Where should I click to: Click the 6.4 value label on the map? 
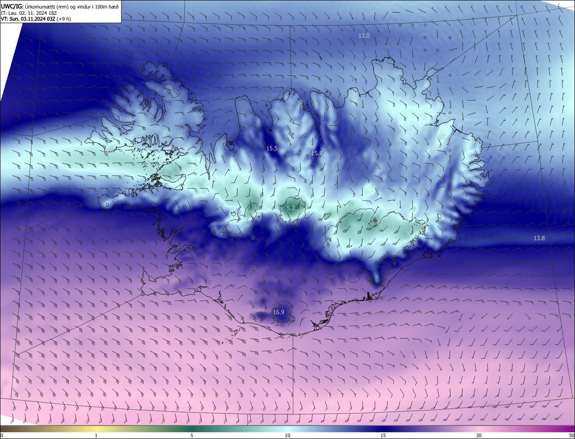(375, 222)
